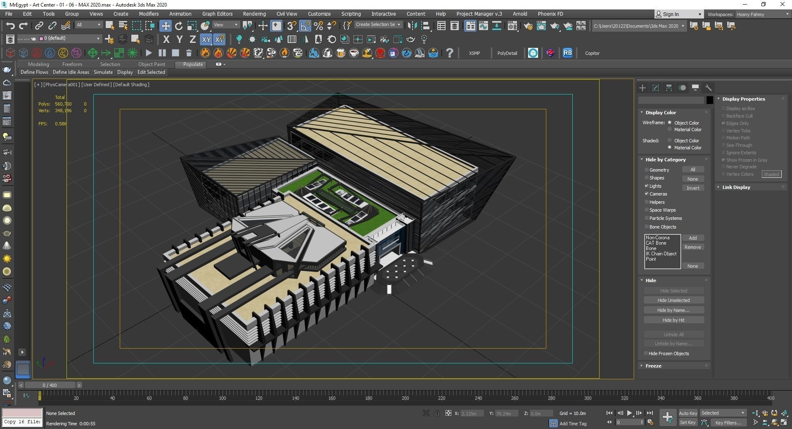Open the Workspaces dropdown showing Hosny Fahmy

click(x=762, y=14)
